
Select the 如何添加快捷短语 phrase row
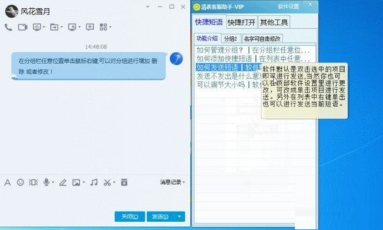tap(255, 59)
